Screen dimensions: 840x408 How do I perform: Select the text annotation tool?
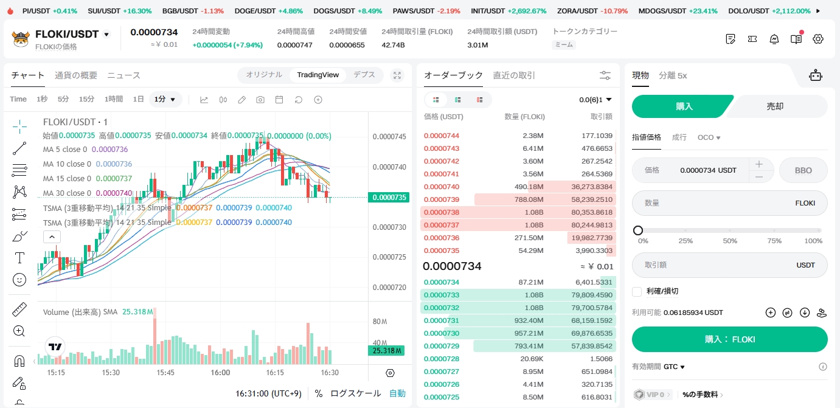click(x=19, y=258)
